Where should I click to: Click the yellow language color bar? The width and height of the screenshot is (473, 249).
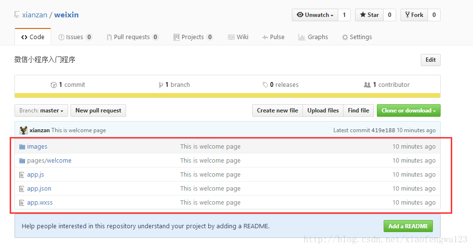click(228, 96)
